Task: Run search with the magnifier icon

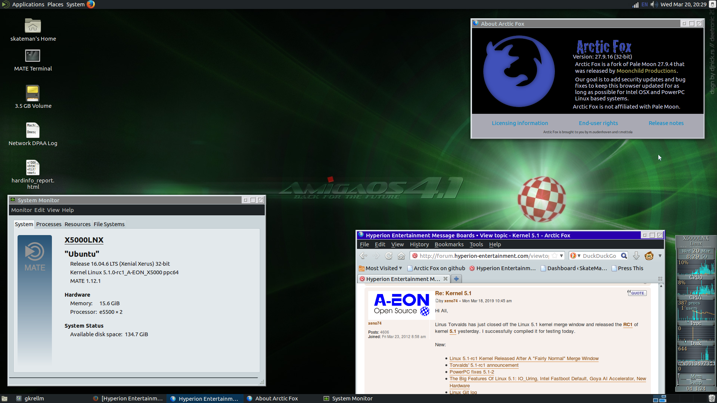Action: tap(624, 256)
